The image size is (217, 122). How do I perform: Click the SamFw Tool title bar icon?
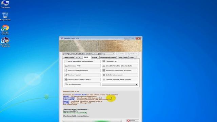pyautogui.click(x=62, y=38)
